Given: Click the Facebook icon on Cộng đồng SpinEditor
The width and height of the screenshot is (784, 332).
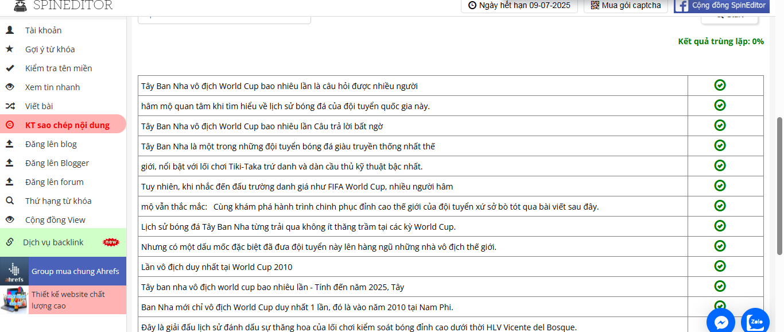Looking at the screenshot, I should coord(681,6).
